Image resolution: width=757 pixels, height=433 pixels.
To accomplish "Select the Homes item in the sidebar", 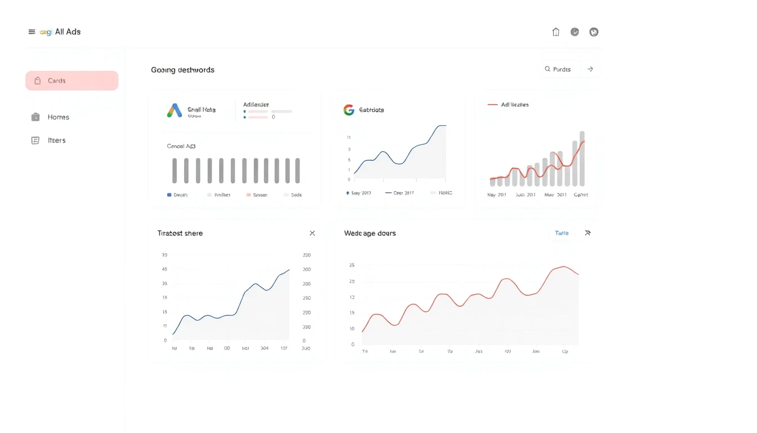I will tap(59, 117).
